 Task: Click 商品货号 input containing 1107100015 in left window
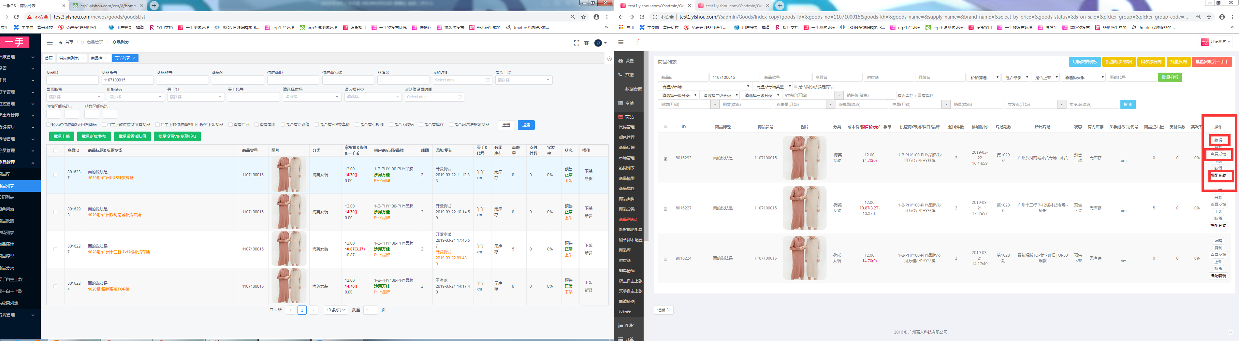127,80
